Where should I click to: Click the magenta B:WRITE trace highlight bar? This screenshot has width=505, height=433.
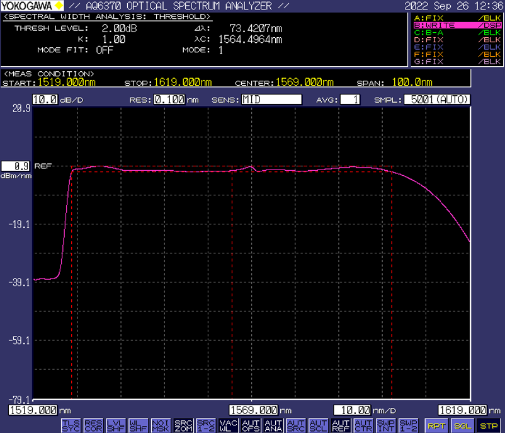pyautogui.click(x=457, y=25)
